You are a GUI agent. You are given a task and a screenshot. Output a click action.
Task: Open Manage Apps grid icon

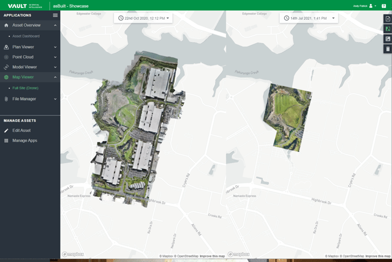(6, 140)
